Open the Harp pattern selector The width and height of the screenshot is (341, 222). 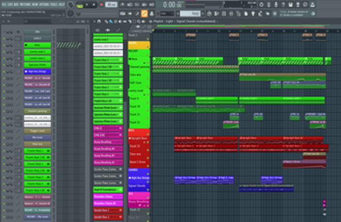pos(191,14)
